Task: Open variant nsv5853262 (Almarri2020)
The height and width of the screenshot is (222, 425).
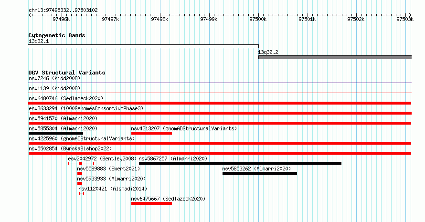Action: click(x=256, y=169)
